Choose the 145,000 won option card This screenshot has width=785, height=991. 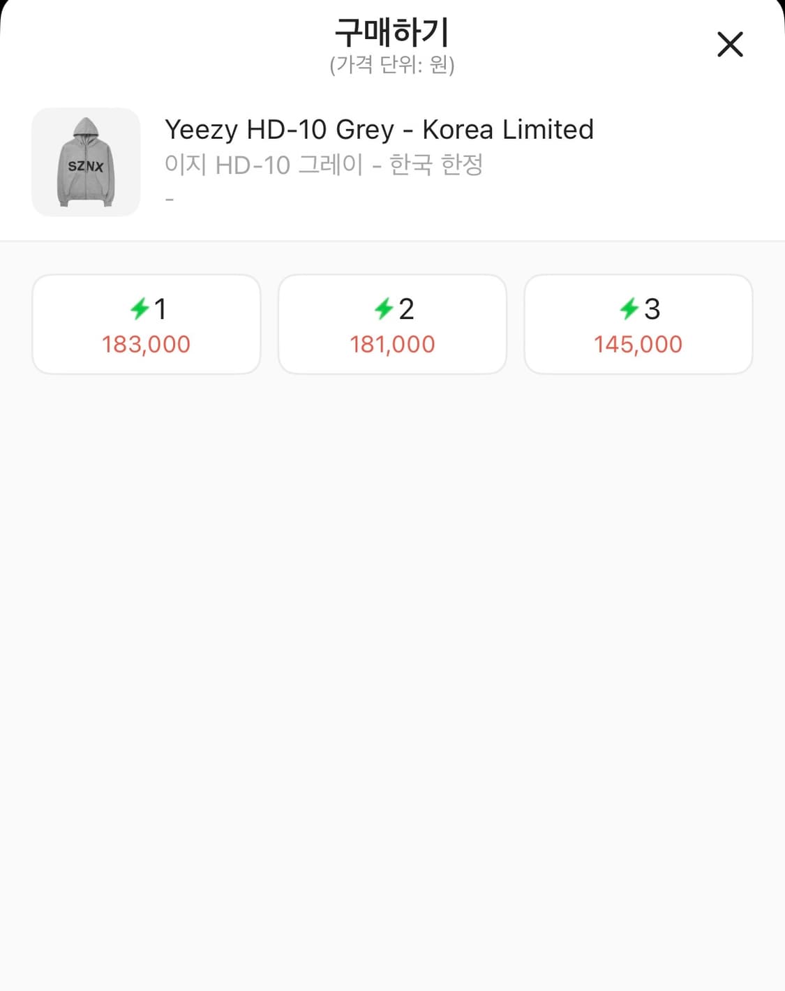[638, 325]
